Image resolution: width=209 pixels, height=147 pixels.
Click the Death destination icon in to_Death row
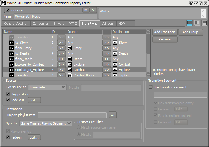[x=115, y=54]
